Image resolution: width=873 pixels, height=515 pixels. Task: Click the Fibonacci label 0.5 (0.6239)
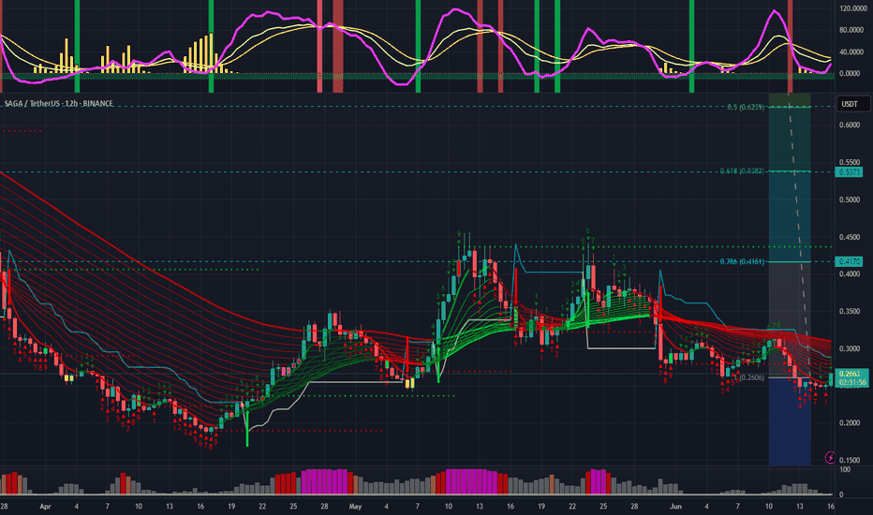coord(746,107)
